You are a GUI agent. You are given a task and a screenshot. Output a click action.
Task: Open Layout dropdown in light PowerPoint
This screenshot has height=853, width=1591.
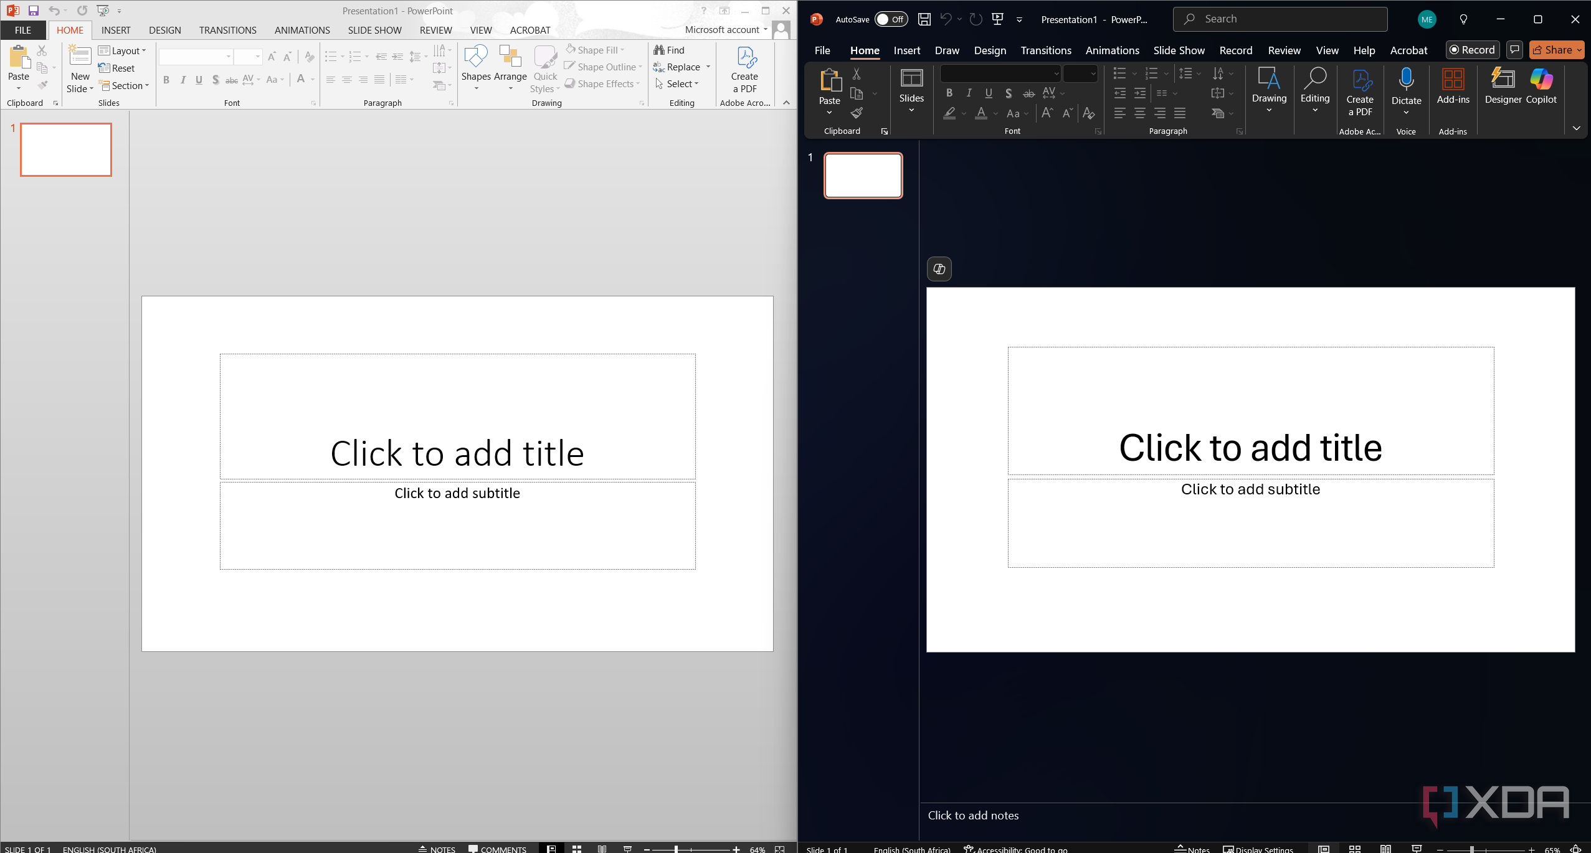pyautogui.click(x=123, y=51)
